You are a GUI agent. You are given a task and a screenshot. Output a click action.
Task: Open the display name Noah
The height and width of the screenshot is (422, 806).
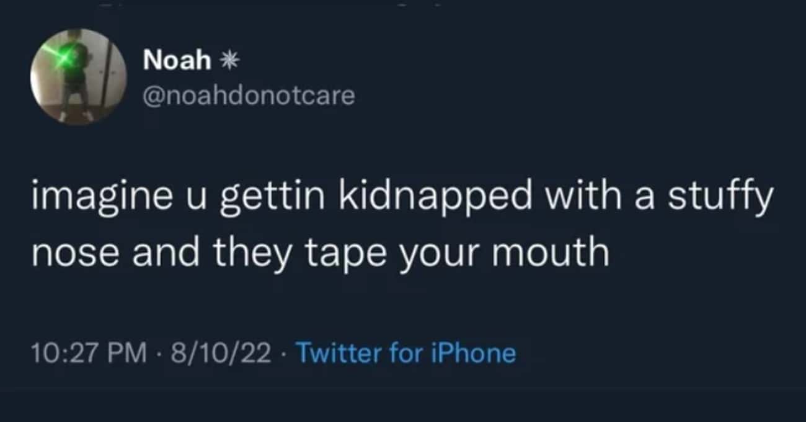pos(178,61)
